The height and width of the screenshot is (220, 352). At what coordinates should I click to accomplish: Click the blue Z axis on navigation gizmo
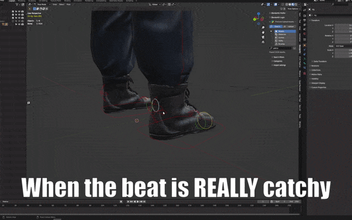click(x=259, y=14)
